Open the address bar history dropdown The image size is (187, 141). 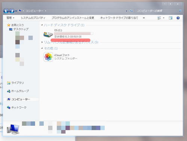pos(126,11)
